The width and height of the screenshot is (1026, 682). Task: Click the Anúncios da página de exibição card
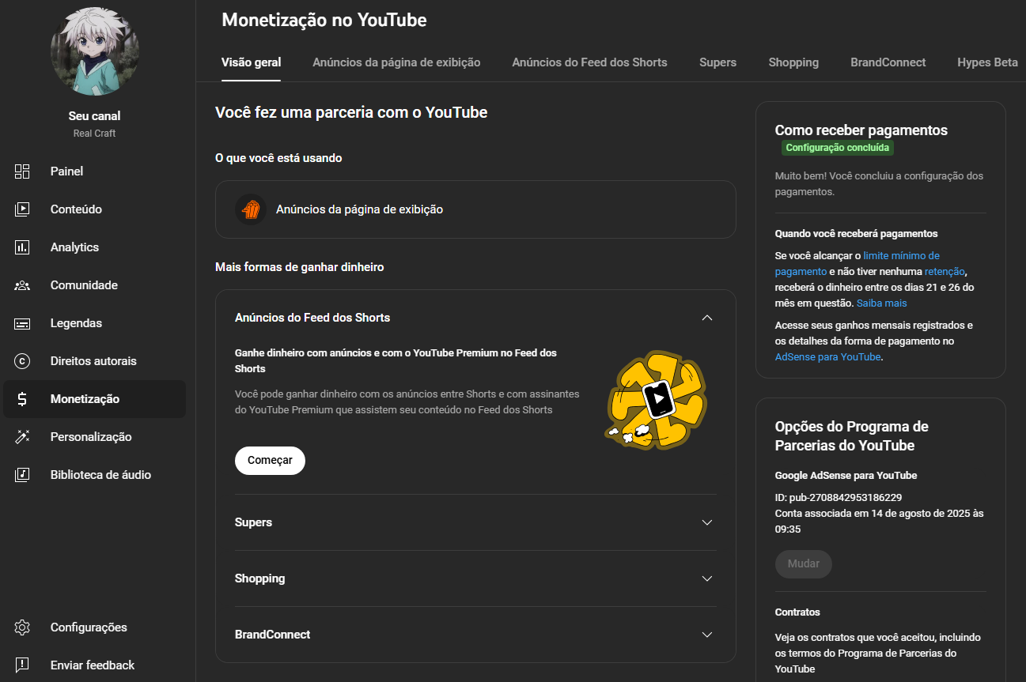click(x=475, y=209)
